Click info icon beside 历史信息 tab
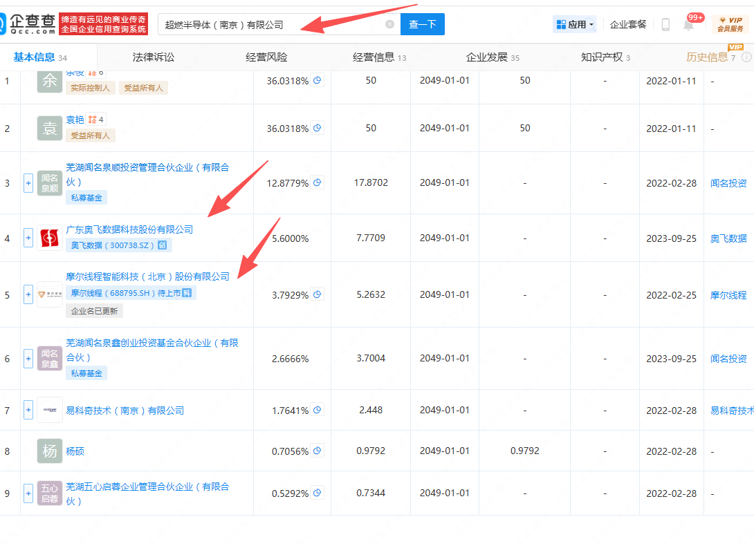 click(x=746, y=57)
